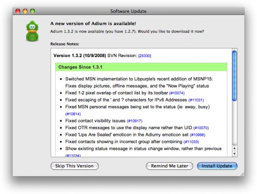Viewport: 257px width, 194px height.
Task: Open ticket #10917 link
Action: [135, 121]
